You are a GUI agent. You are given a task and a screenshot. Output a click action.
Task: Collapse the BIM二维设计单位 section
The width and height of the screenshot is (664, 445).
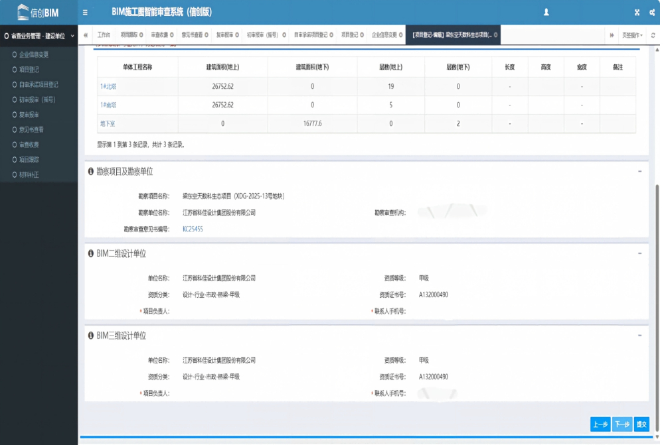point(640,253)
